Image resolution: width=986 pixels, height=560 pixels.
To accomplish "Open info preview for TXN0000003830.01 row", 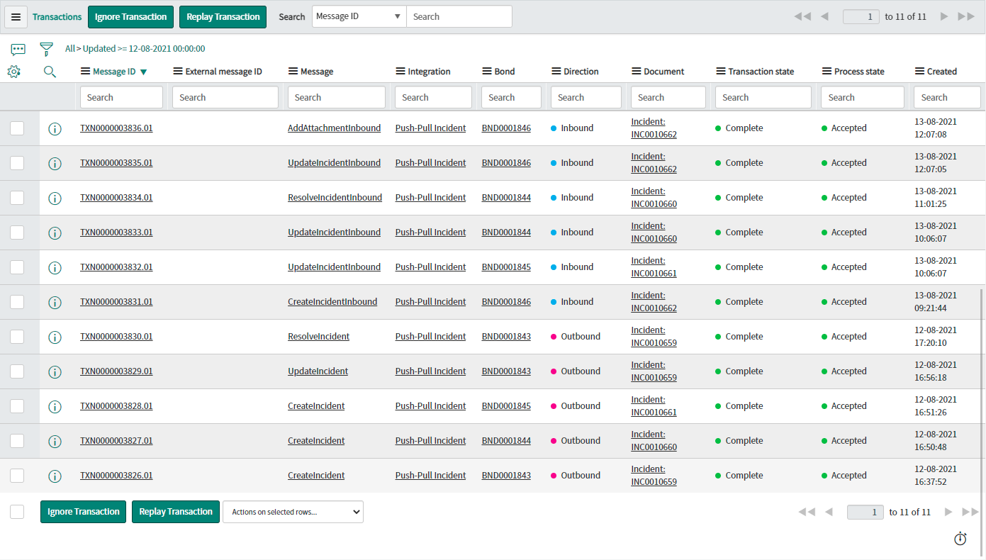I will tap(55, 337).
